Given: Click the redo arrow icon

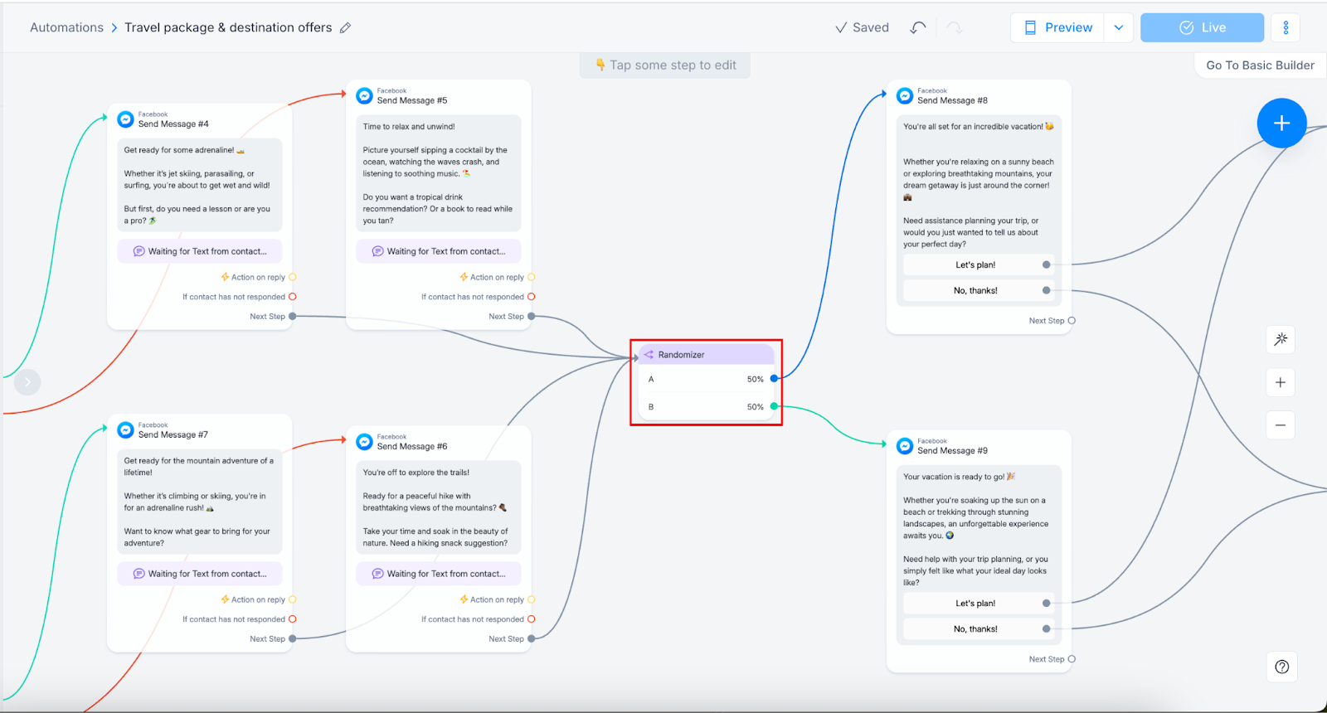Looking at the screenshot, I should (955, 27).
